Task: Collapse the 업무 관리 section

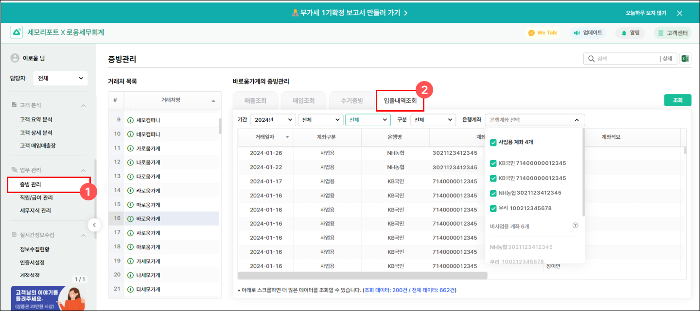Action: (83, 170)
